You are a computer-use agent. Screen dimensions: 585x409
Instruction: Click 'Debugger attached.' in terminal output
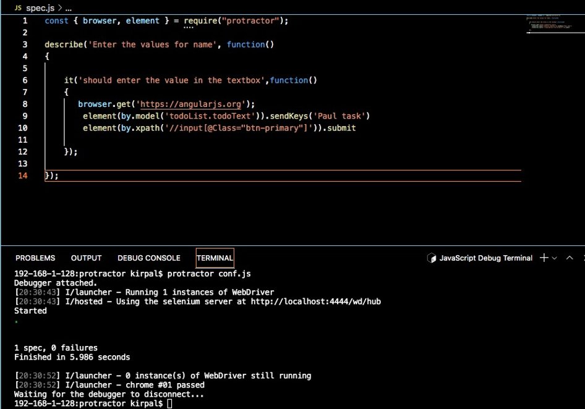(x=56, y=283)
